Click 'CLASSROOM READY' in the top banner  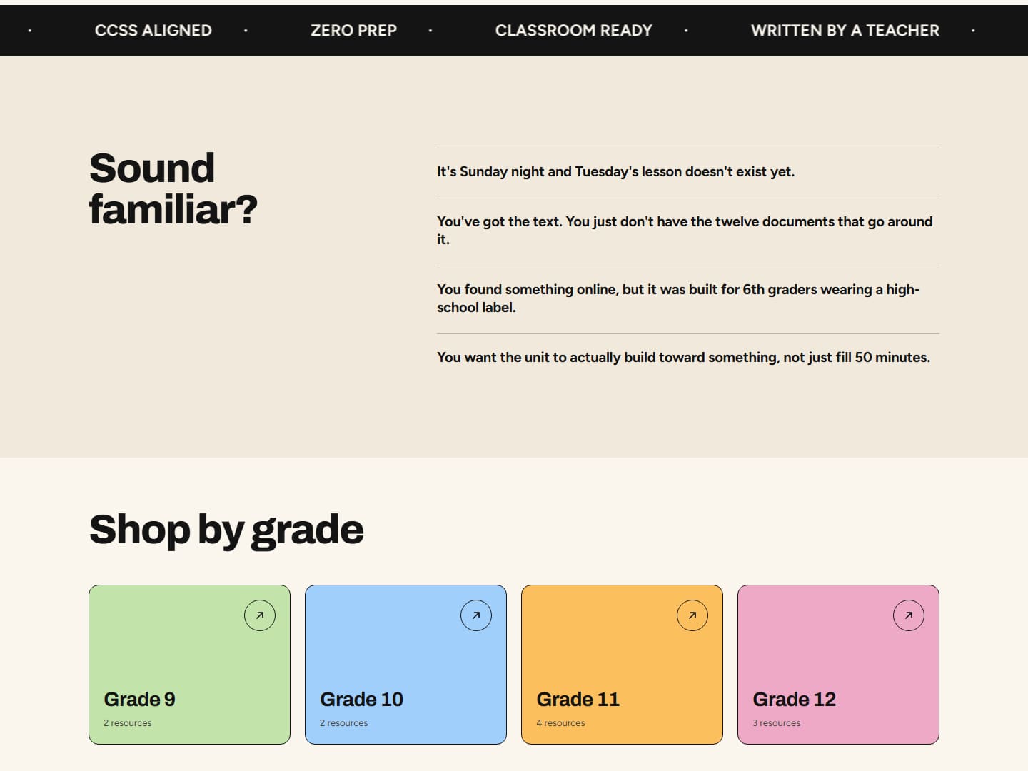pyautogui.click(x=574, y=30)
